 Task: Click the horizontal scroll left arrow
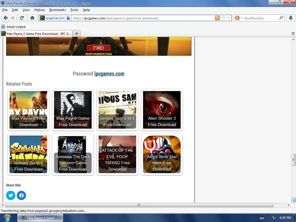(2, 205)
